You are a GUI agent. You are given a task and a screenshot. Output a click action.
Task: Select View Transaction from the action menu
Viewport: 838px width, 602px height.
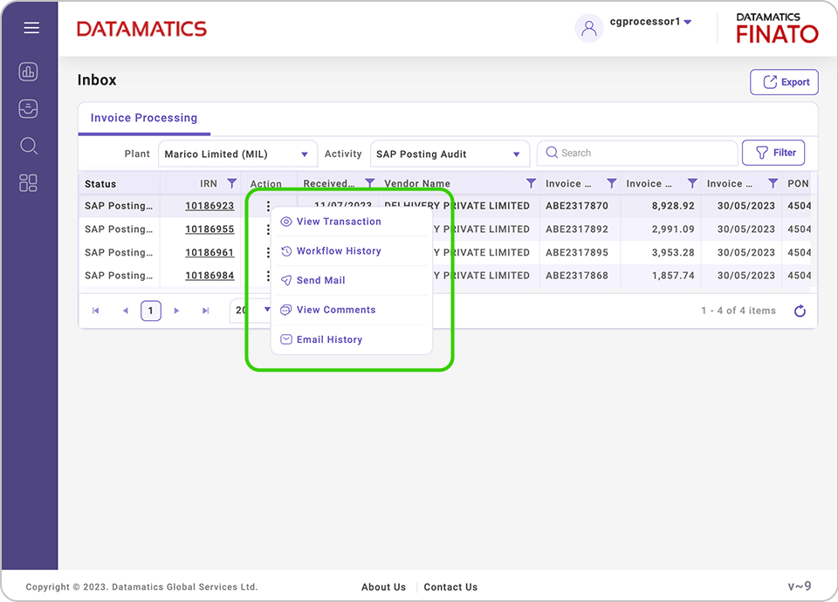coord(340,222)
